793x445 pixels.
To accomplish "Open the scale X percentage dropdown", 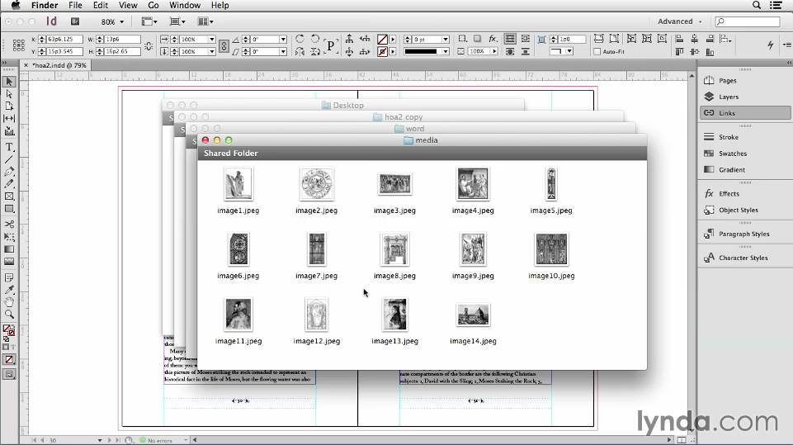I will click(212, 39).
